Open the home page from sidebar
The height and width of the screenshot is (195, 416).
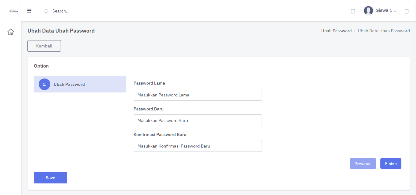coord(11,32)
